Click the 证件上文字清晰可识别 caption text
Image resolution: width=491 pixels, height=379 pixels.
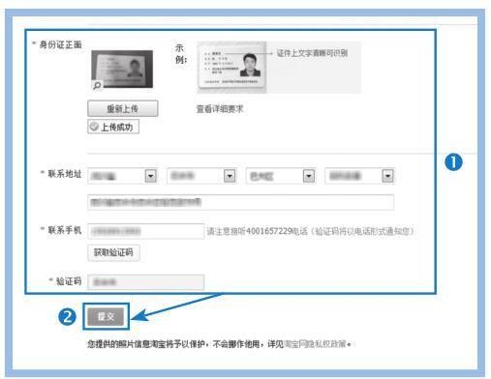pos(312,53)
